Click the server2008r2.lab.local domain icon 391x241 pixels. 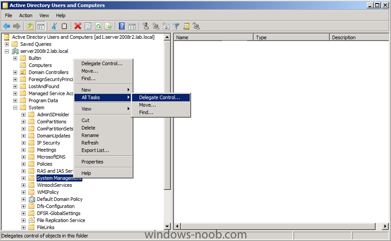pos(15,51)
